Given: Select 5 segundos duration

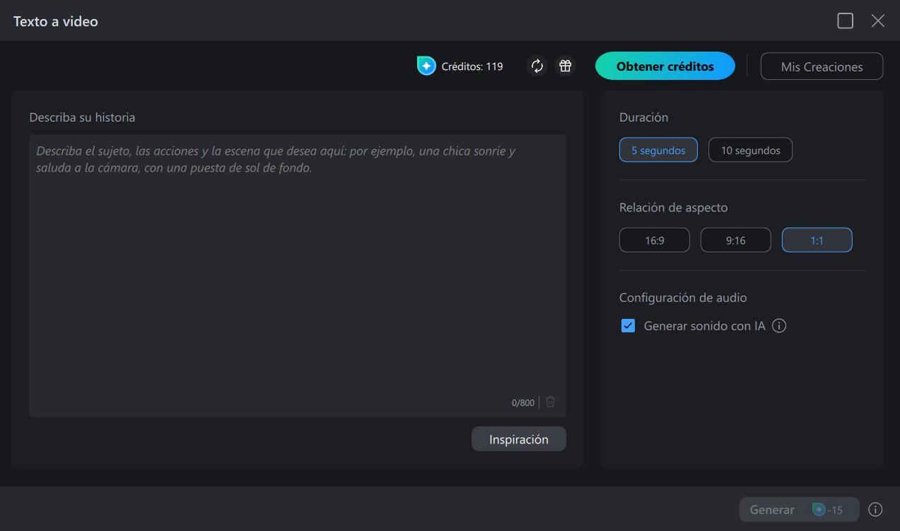Looking at the screenshot, I should point(658,149).
